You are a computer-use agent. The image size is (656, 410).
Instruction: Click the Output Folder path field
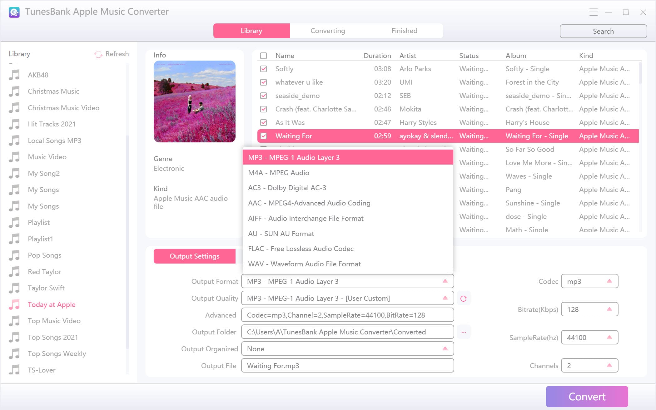347,332
